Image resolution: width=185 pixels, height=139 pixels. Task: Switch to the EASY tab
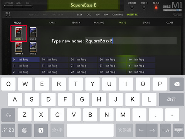pos(79,15)
